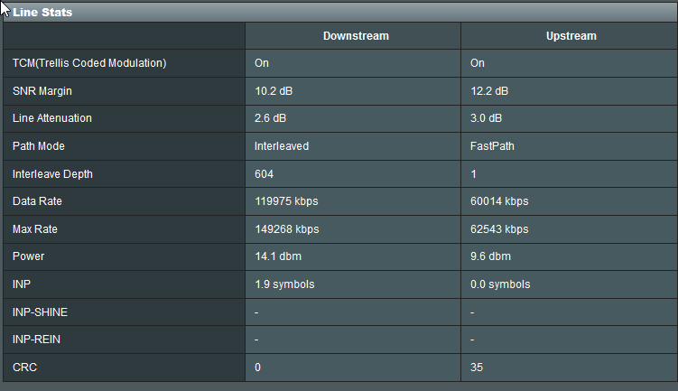678x391 pixels.
Task: Select the FastPath path mode value
Action: [x=492, y=146]
